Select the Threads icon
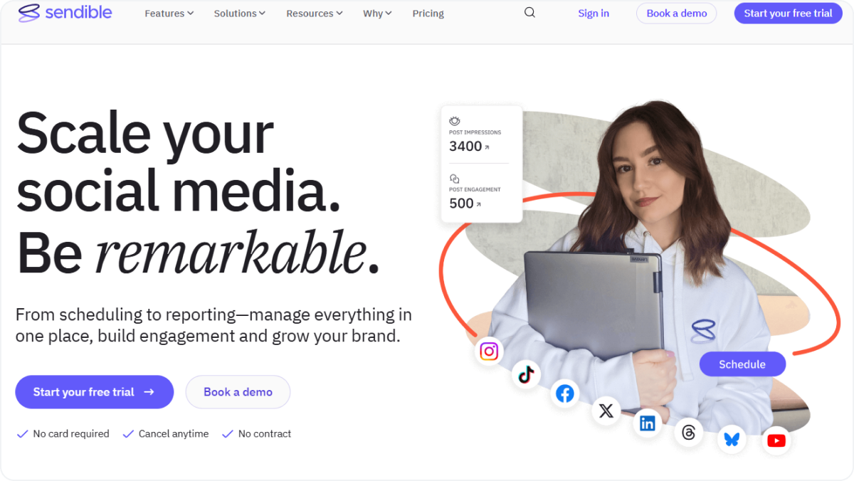The height and width of the screenshot is (481, 854). pyautogui.click(x=688, y=433)
